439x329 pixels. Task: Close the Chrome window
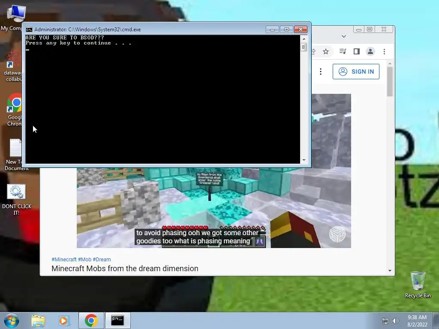tap(384, 30)
